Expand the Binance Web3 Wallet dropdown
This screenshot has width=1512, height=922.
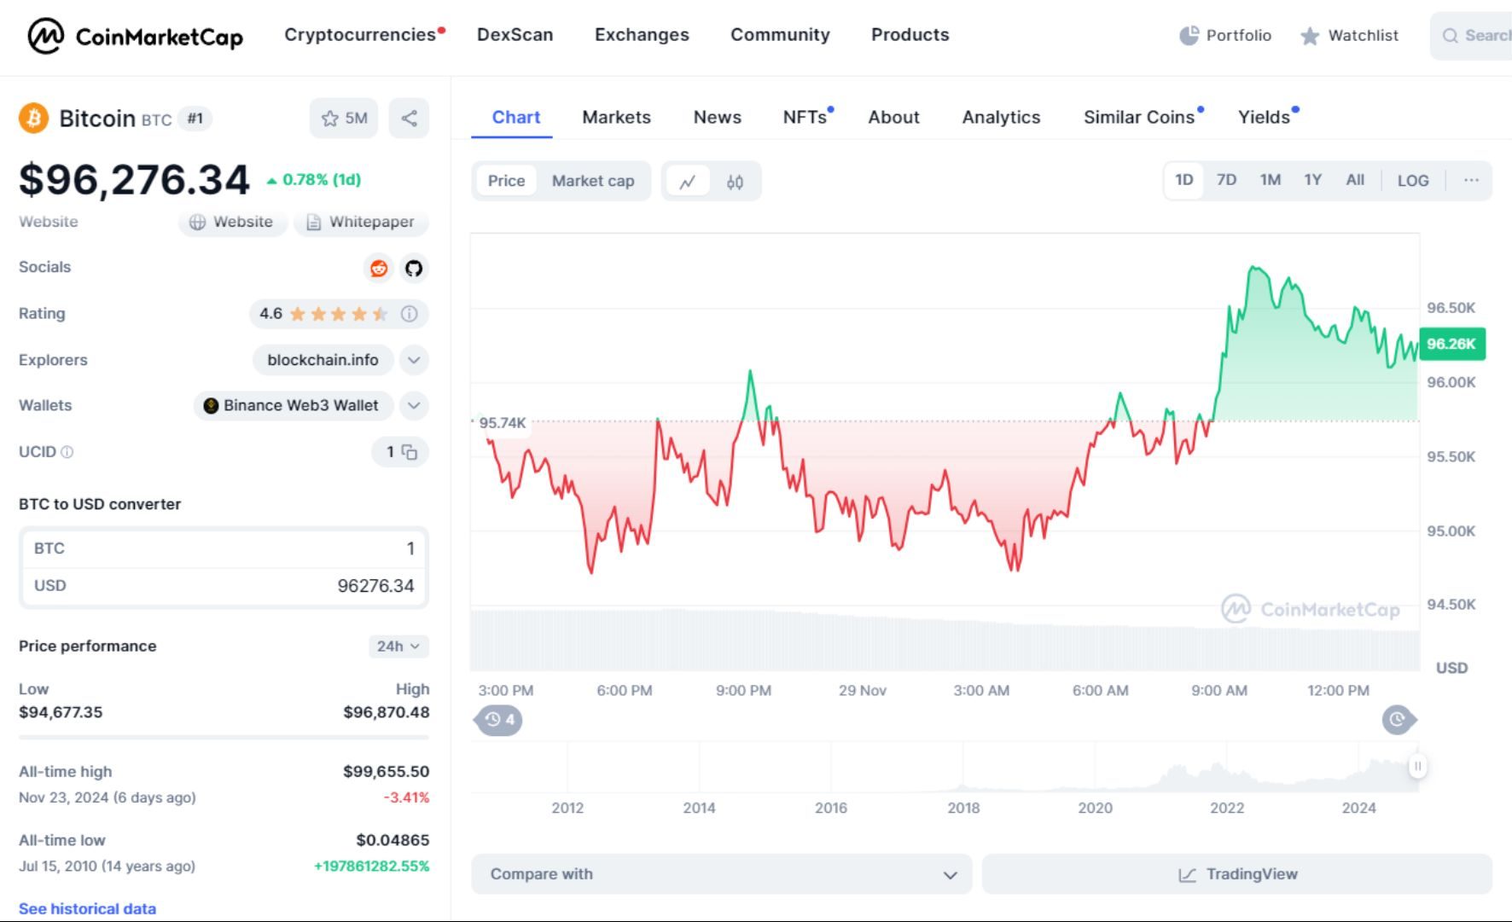click(x=415, y=405)
